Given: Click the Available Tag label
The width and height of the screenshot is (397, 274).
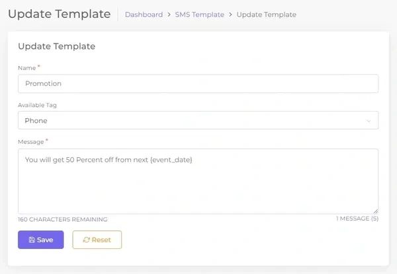Looking at the screenshot, I should tap(37, 105).
